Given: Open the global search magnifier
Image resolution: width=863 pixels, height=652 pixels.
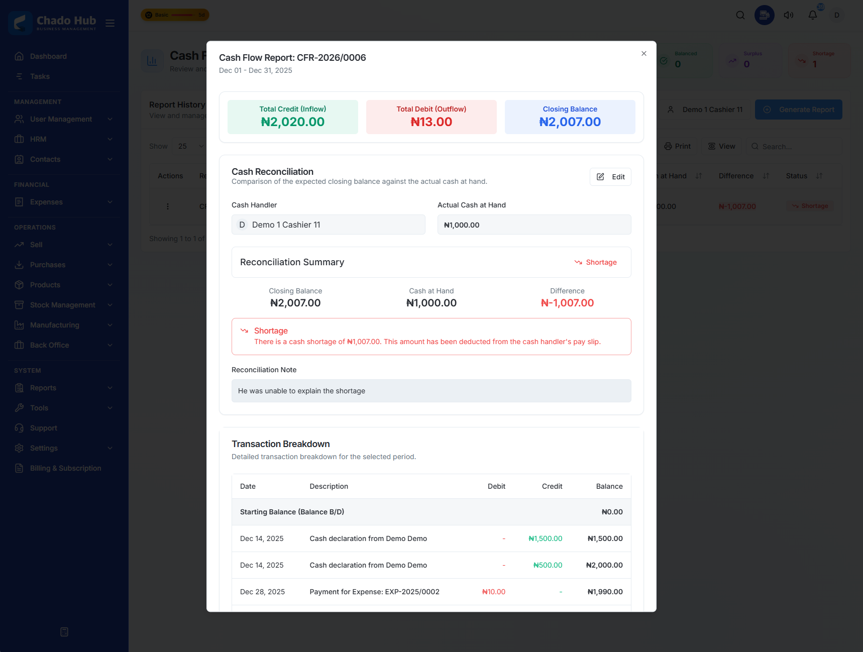Looking at the screenshot, I should pyautogui.click(x=740, y=15).
